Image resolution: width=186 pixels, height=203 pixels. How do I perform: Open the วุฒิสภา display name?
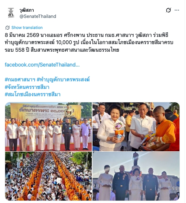click(26, 10)
